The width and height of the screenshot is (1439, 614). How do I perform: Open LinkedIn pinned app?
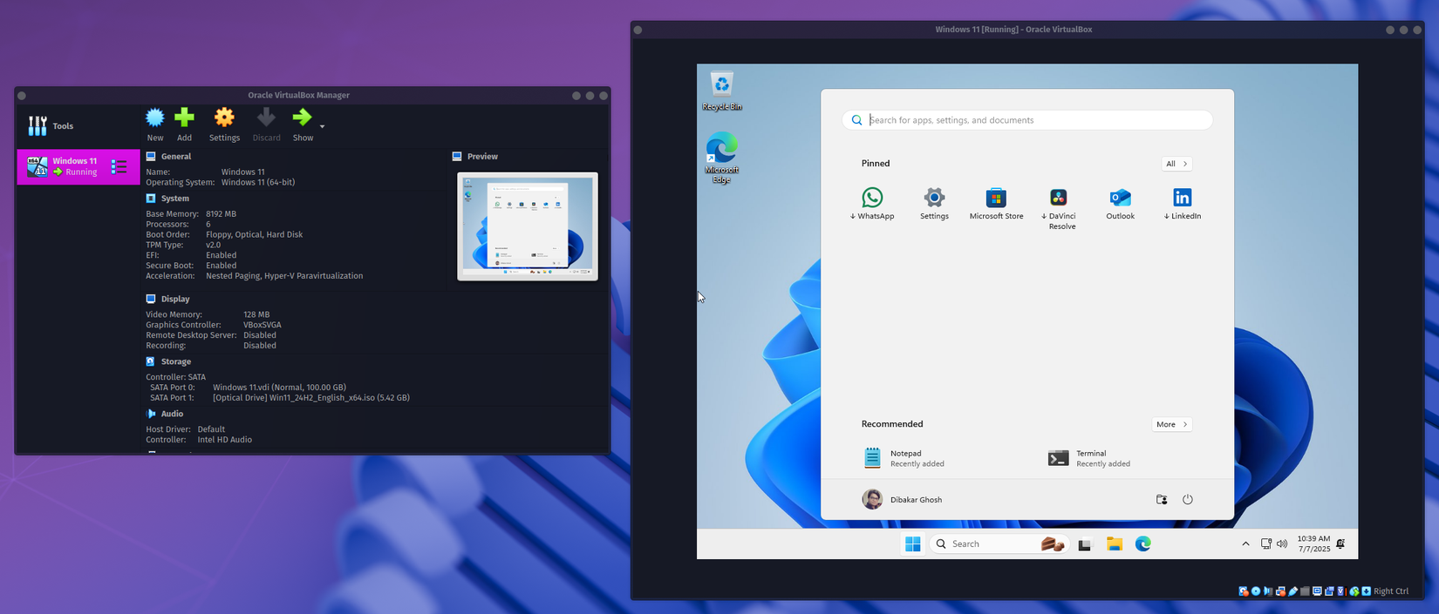(x=1183, y=204)
